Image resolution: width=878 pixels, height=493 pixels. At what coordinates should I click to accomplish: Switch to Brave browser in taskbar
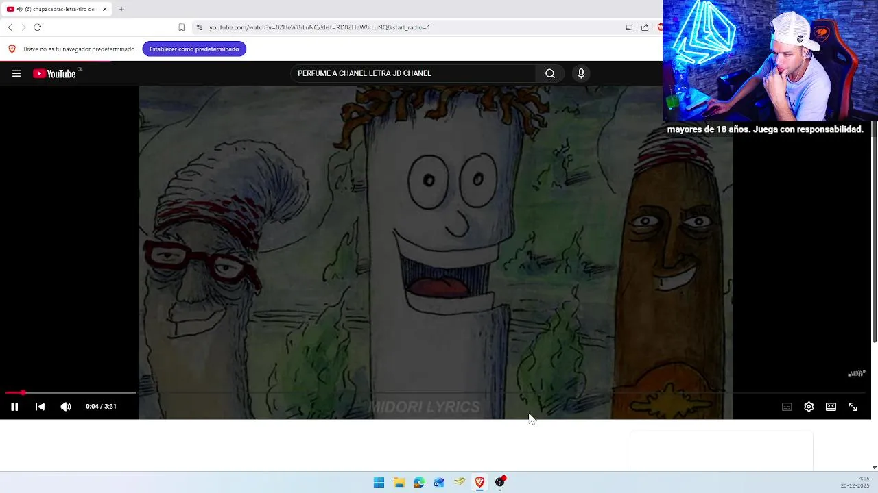(x=479, y=482)
